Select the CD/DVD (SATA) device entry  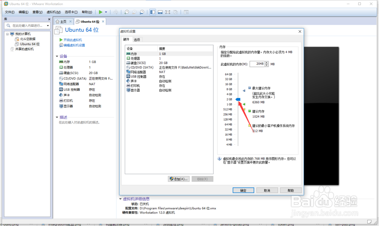point(141,67)
